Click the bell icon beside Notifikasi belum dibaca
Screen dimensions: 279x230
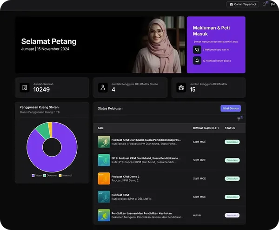197,60
